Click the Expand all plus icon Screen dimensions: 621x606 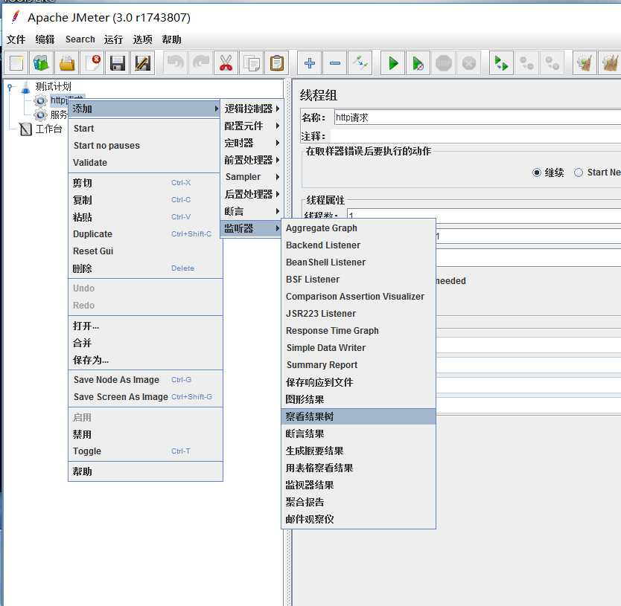pos(310,63)
